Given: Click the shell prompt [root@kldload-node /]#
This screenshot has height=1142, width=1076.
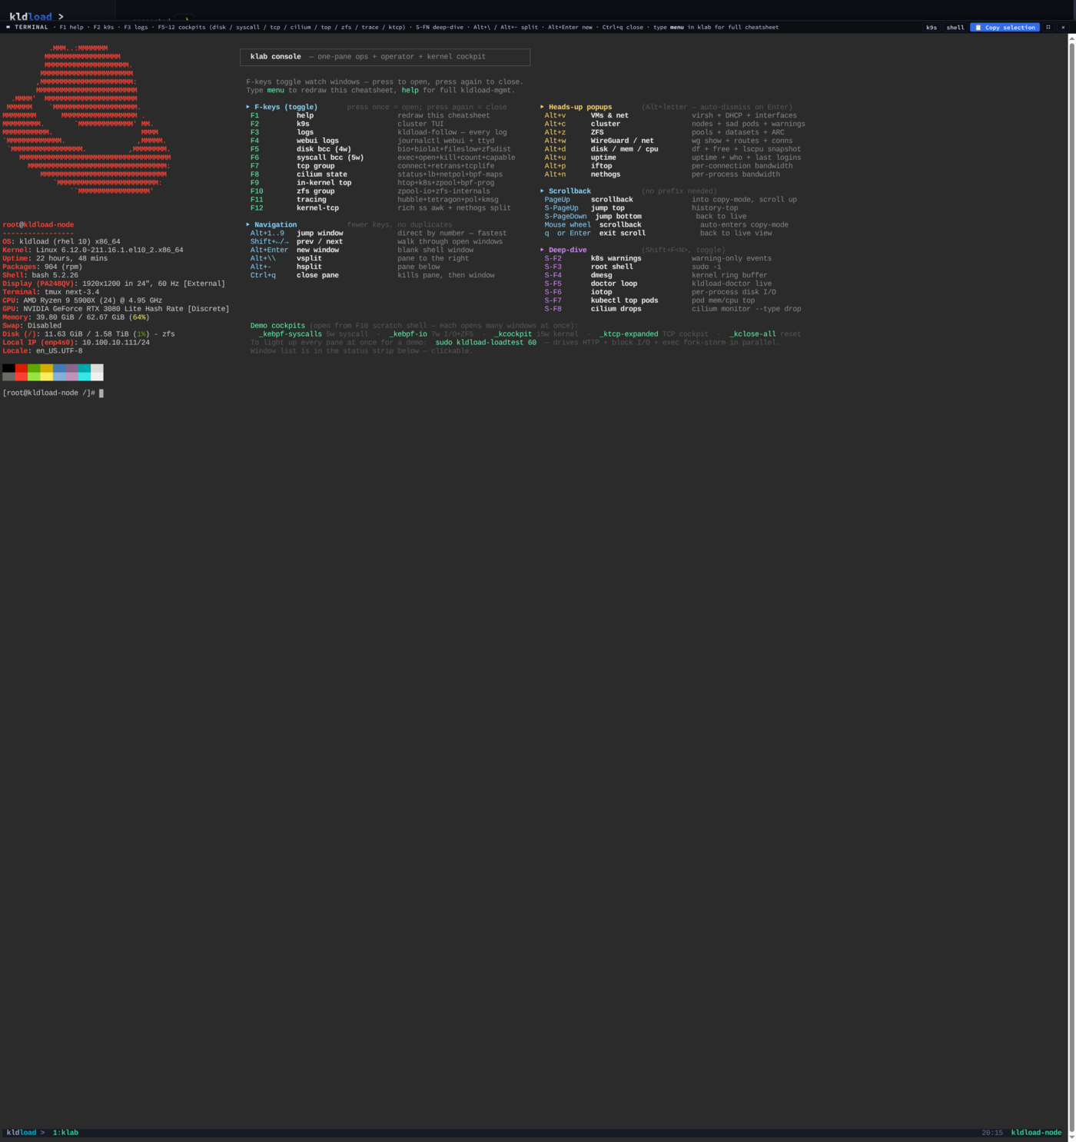Looking at the screenshot, I should pyautogui.click(x=48, y=393).
